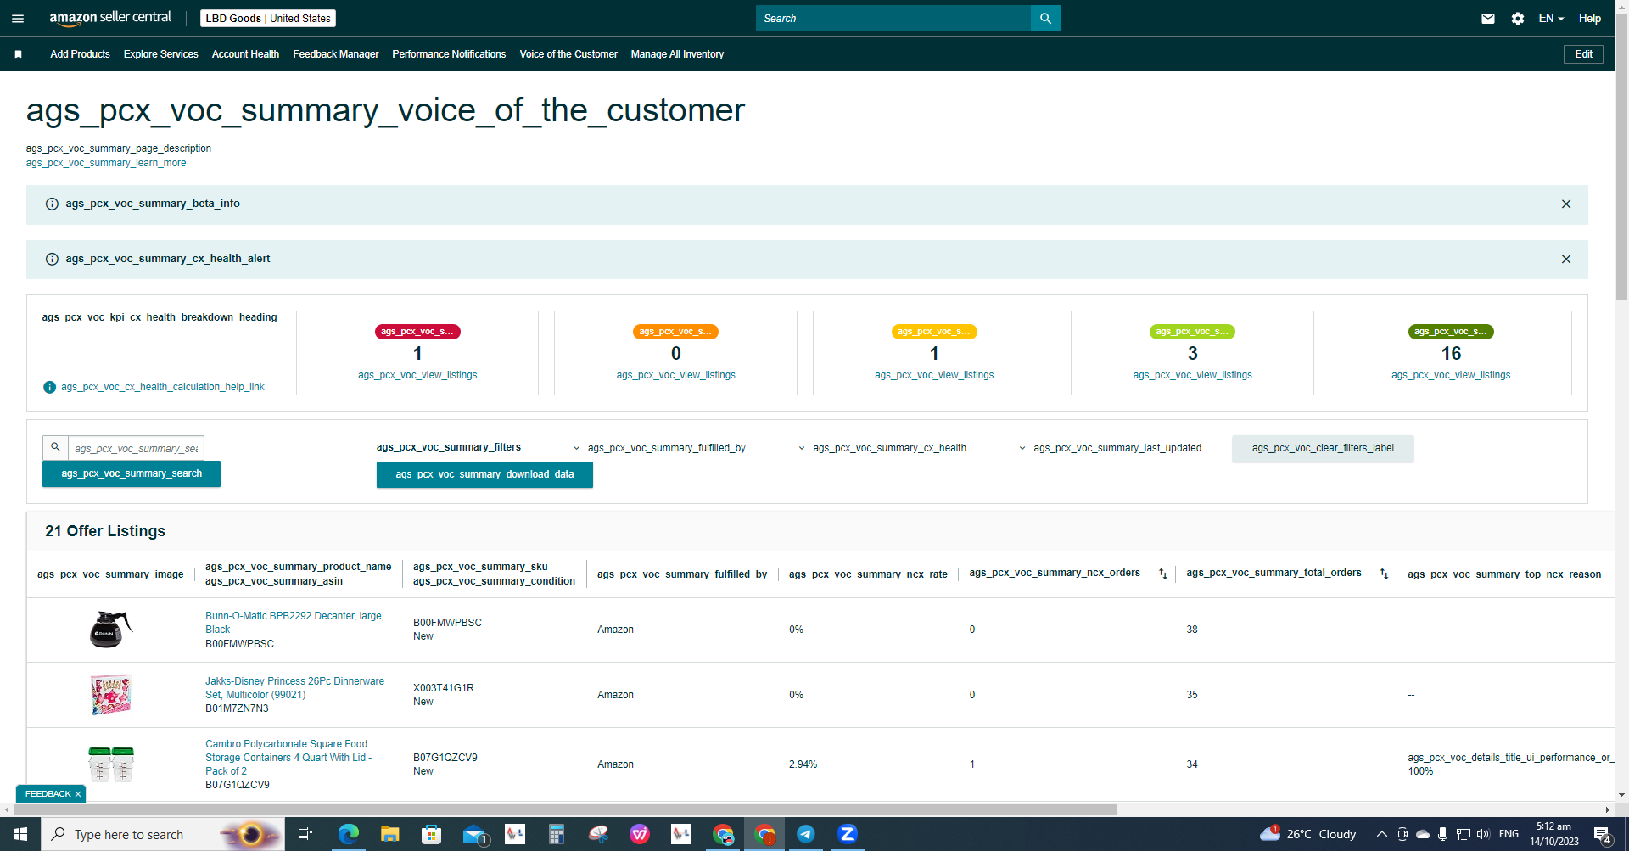Open Manage All Inventory

pos(677,54)
